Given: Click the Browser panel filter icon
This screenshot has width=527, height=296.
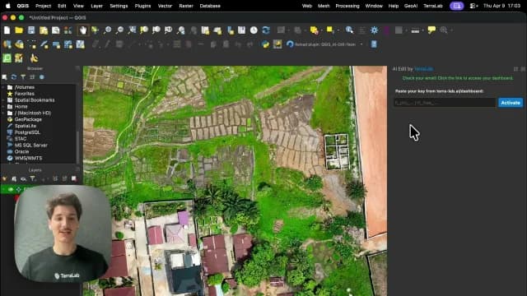Looking at the screenshot, I should click(23, 77).
